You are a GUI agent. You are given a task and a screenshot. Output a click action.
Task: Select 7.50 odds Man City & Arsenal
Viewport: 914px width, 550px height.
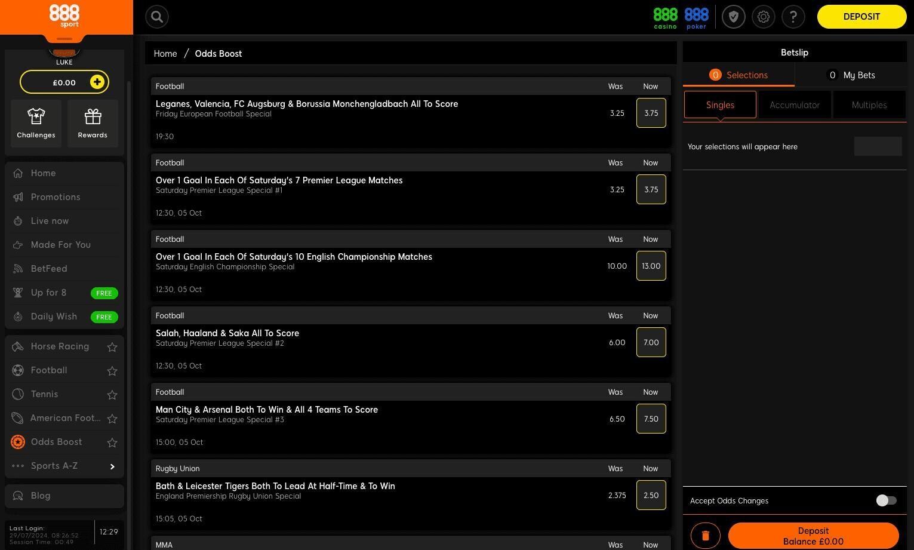click(651, 419)
